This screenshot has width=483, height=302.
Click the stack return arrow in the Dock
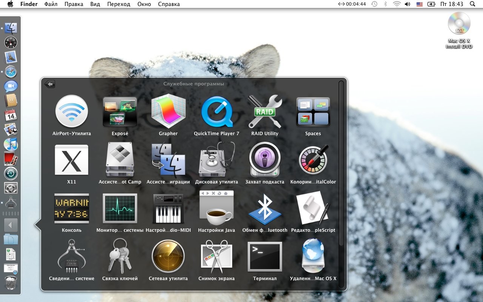click(x=11, y=225)
